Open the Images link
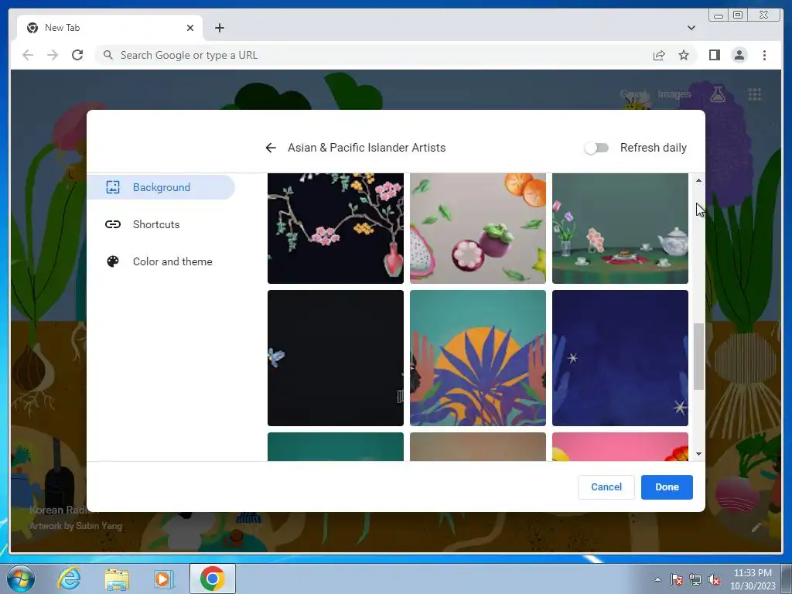This screenshot has width=792, height=594. pyautogui.click(x=674, y=94)
